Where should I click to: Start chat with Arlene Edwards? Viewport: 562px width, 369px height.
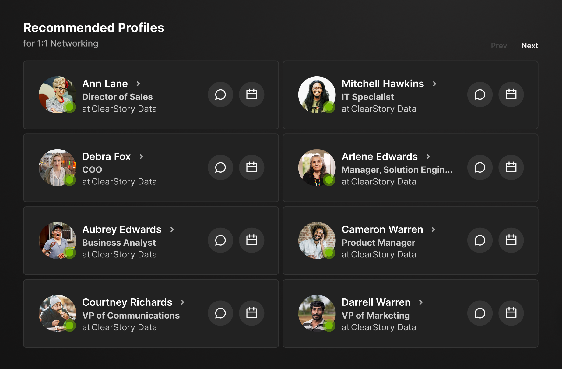tap(480, 167)
